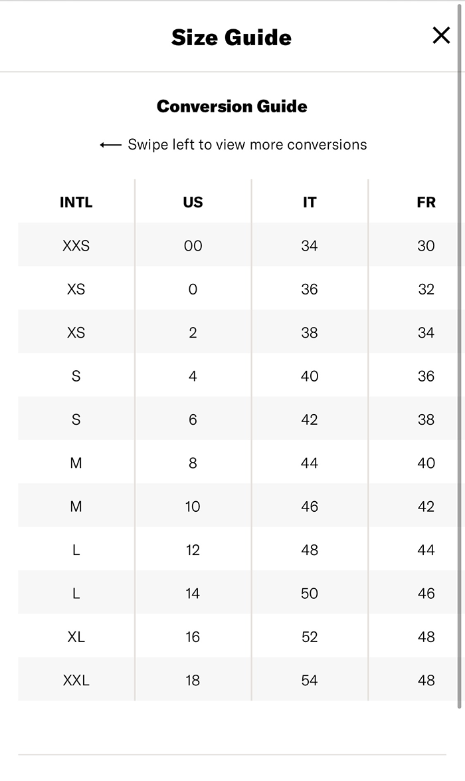Click the IT column header
465x781 pixels.
(310, 202)
